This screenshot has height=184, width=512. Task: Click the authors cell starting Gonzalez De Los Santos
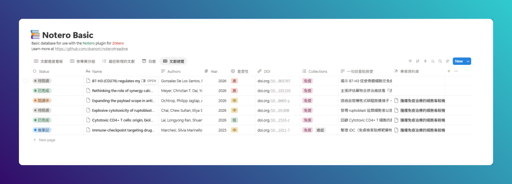(x=180, y=81)
